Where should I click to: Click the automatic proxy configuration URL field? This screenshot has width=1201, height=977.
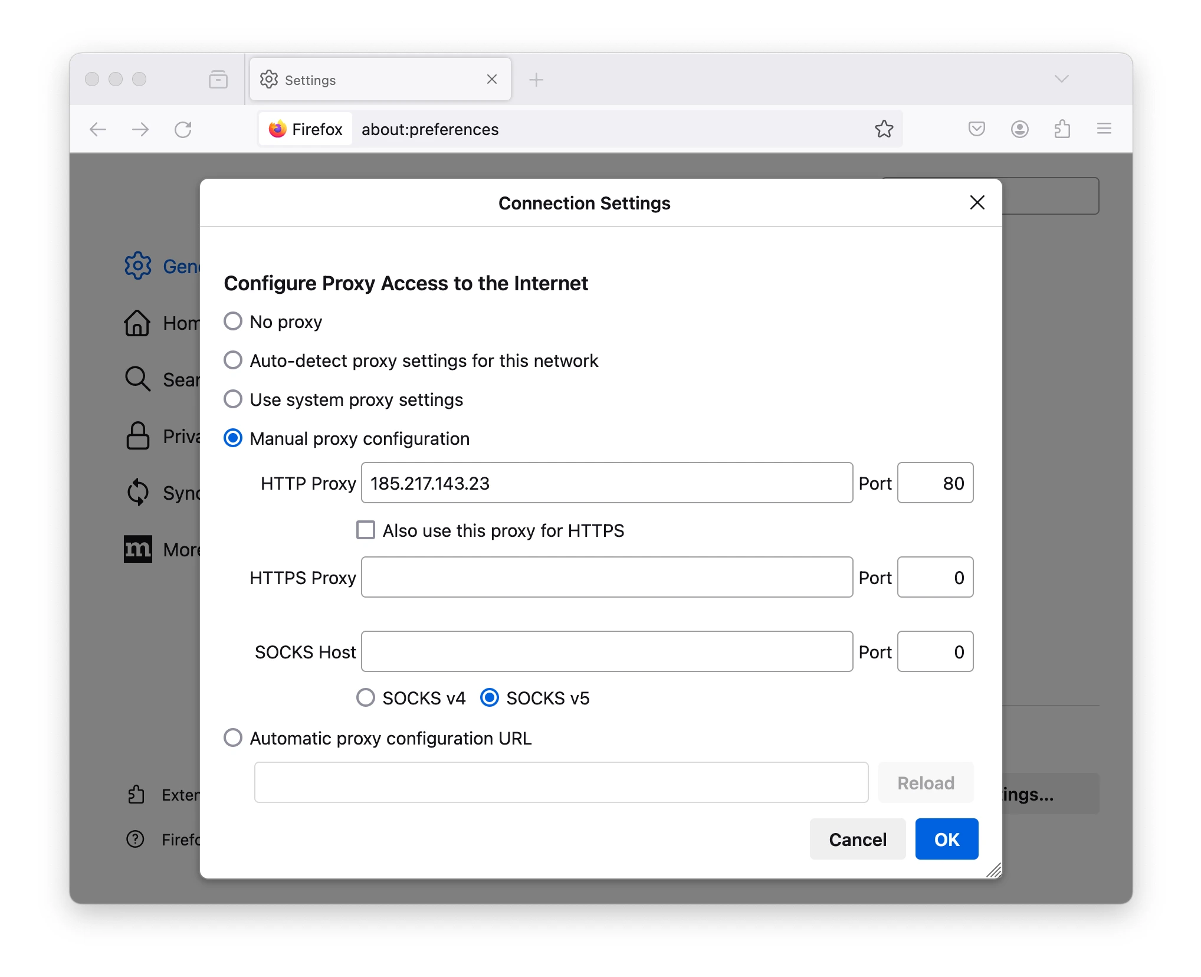coord(562,782)
